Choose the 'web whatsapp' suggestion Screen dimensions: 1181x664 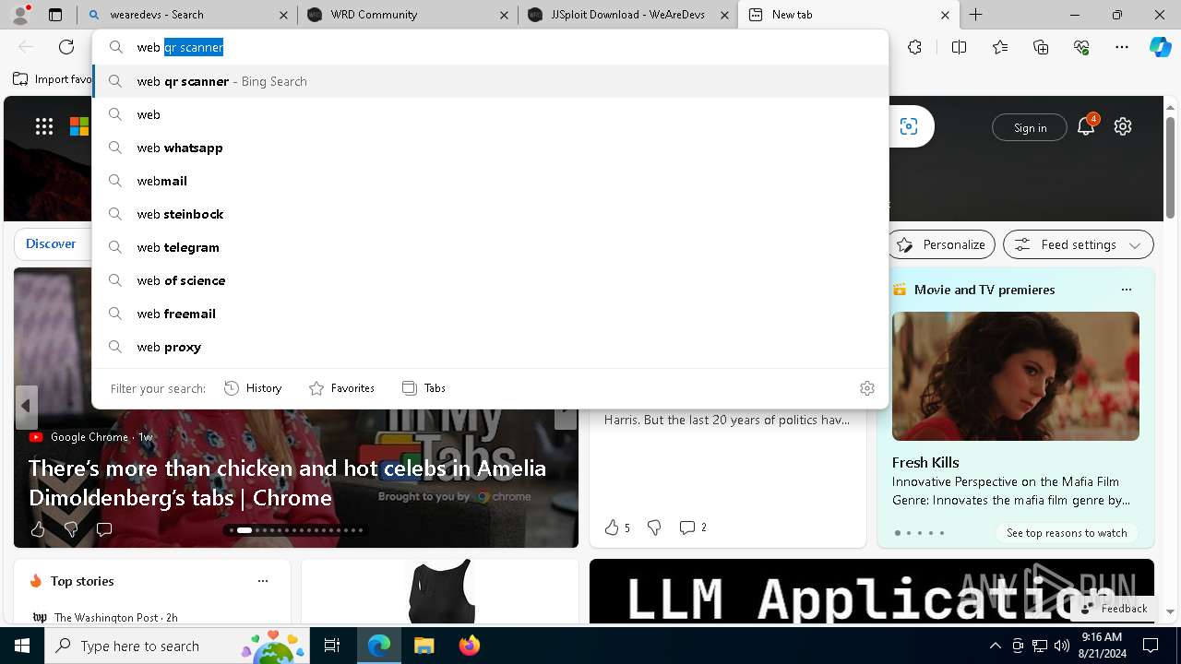(491, 148)
